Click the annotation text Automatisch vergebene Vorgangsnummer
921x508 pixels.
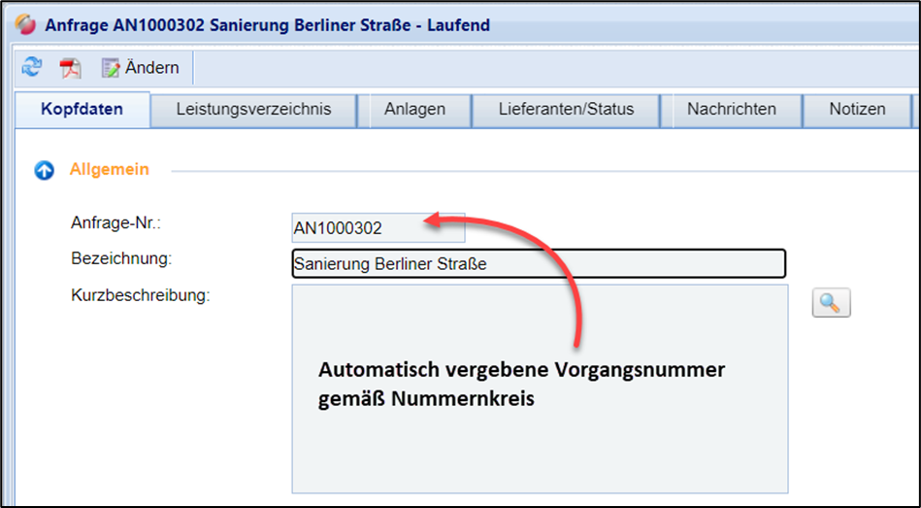522,371
